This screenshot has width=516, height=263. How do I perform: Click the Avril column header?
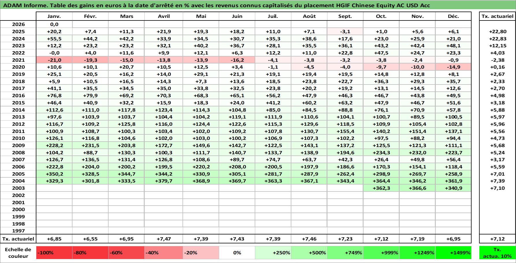pyautogui.click(x=164, y=16)
